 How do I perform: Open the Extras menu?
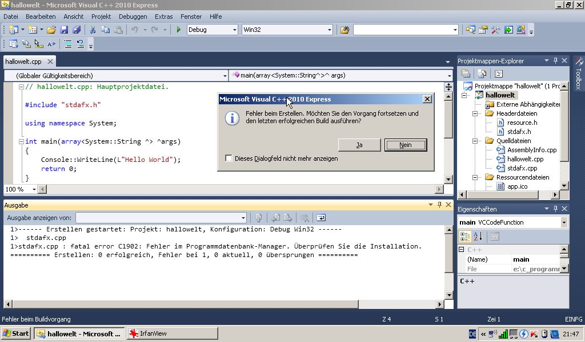click(164, 17)
